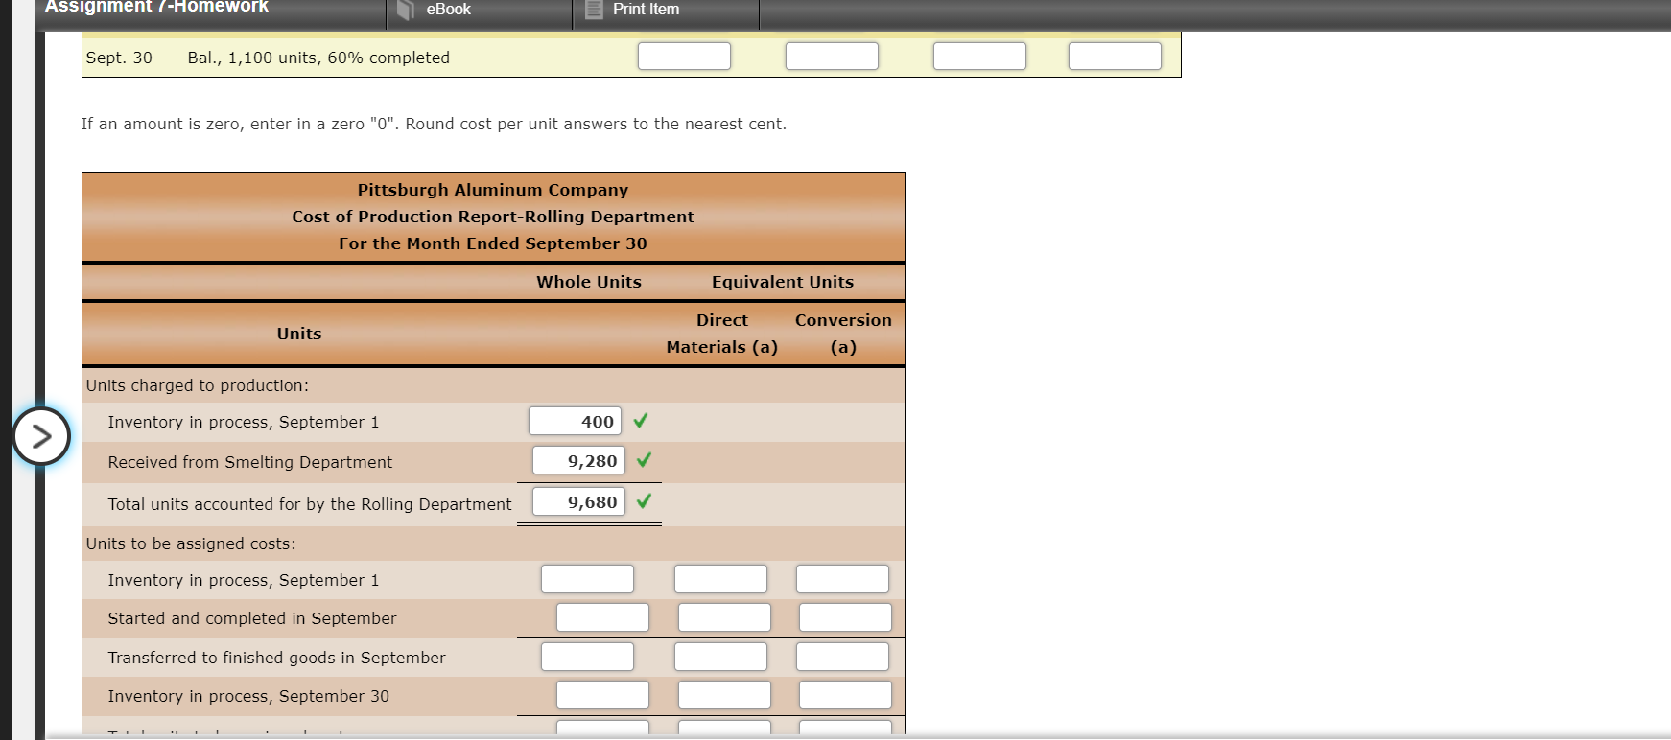Click 'Bal., 1,100 units, 60% completed' text
This screenshot has height=740, width=1671.
(318, 58)
